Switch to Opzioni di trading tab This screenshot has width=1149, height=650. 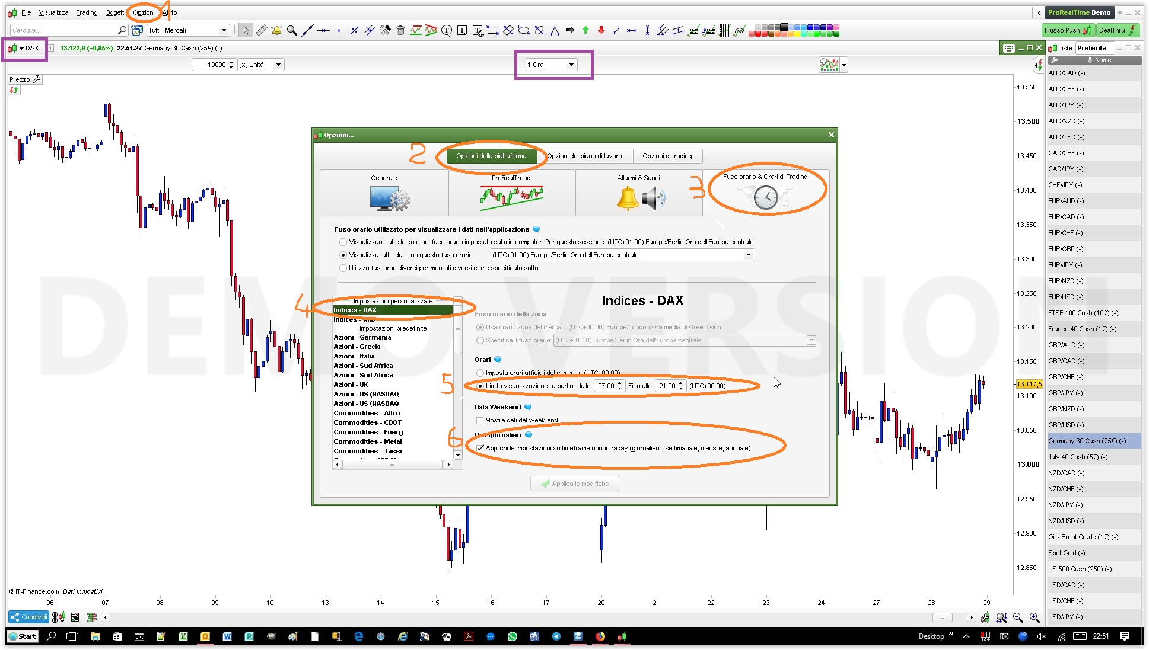point(667,156)
